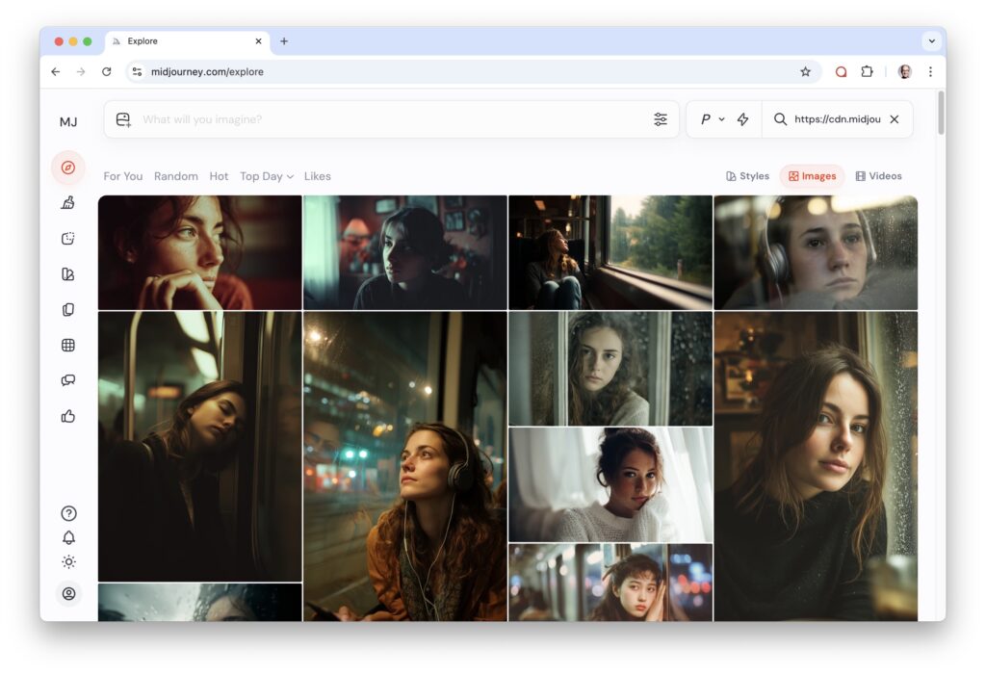
Task: Open the prompt settings sliders icon
Action: [661, 119]
